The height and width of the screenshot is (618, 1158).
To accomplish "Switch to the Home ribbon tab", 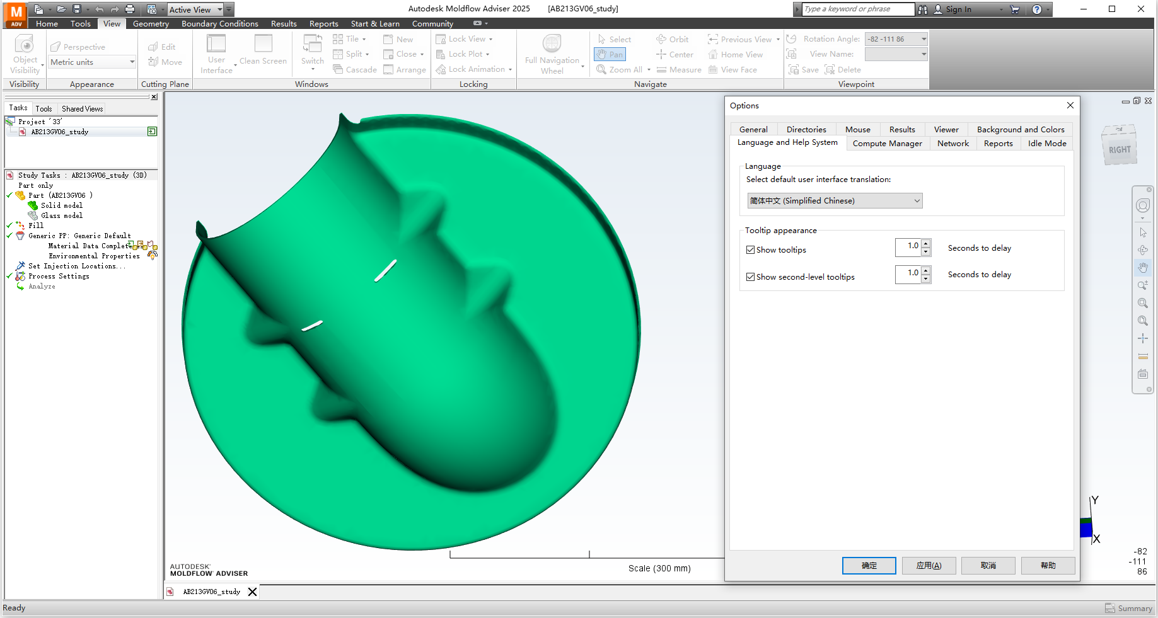I will (47, 24).
